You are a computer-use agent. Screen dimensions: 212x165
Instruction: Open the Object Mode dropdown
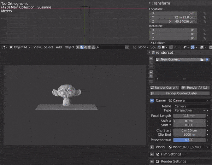(20, 47)
